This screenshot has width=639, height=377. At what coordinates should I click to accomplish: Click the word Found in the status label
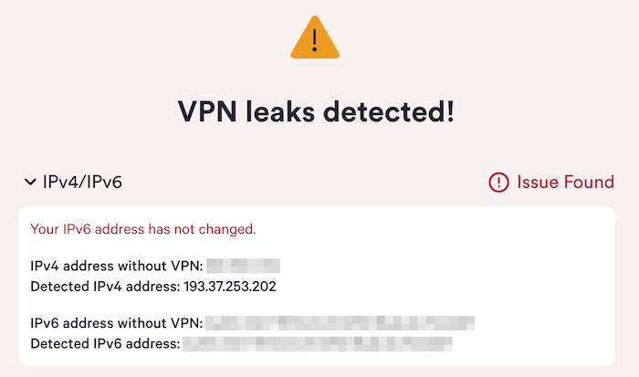coord(589,183)
